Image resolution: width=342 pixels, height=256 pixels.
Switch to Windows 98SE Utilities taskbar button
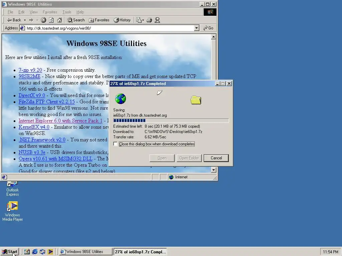point(86,252)
